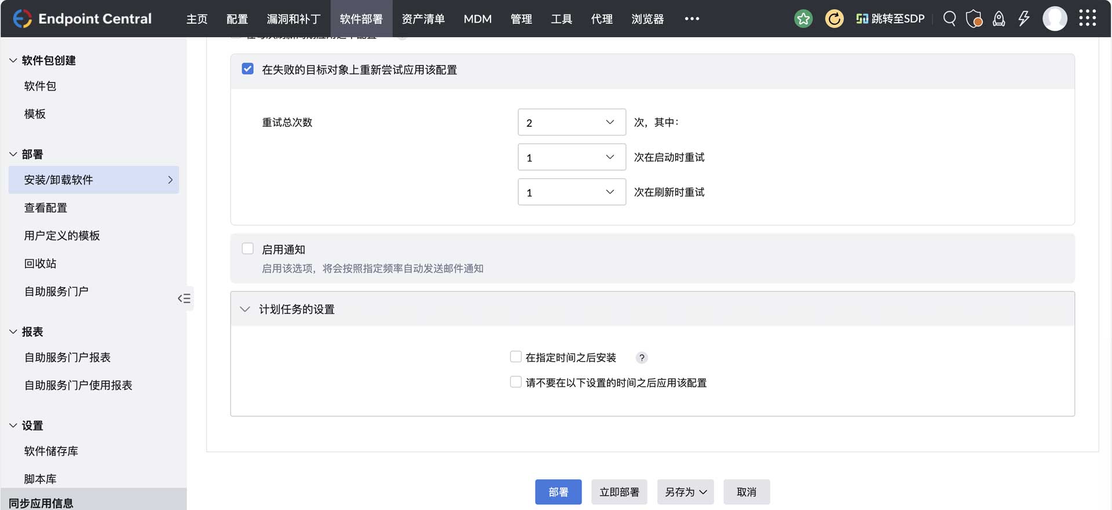
Task: Check 在指定时间之后安装
Action: pyautogui.click(x=515, y=357)
